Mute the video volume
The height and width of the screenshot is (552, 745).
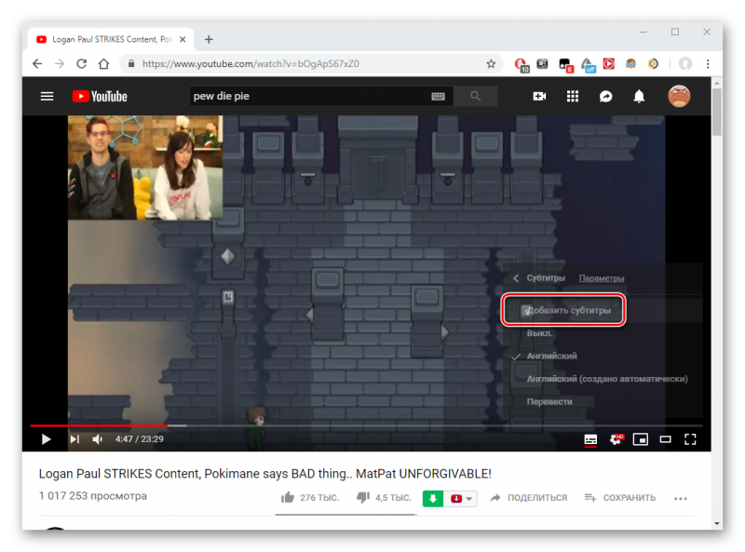pyautogui.click(x=98, y=439)
